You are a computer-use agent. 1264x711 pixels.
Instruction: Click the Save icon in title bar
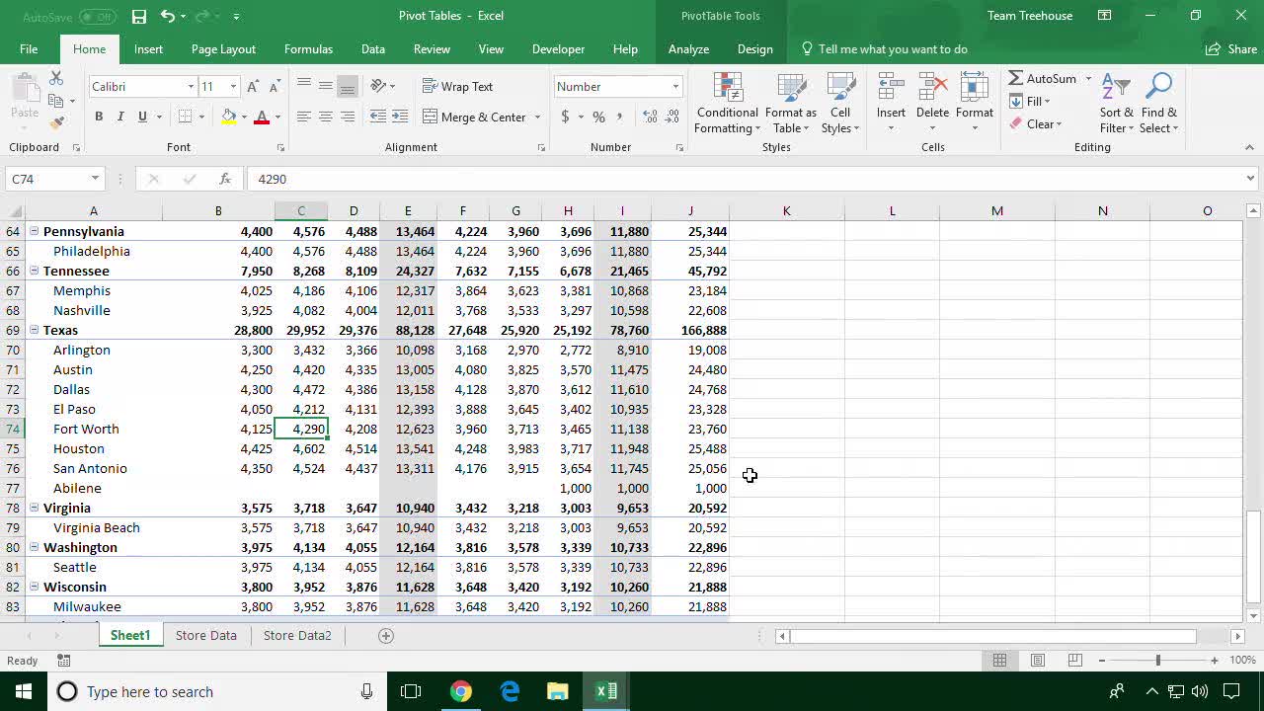(x=139, y=16)
